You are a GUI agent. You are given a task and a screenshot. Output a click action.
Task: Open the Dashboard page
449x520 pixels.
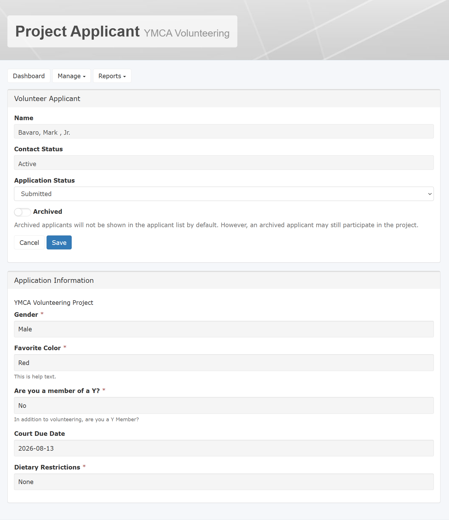click(x=29, y=76)
